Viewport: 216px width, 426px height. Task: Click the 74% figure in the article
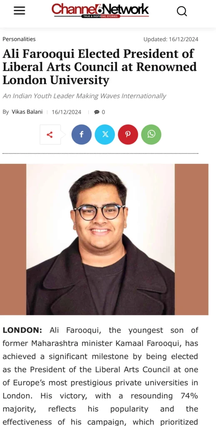pyautogui.click(x=189, y=396)
